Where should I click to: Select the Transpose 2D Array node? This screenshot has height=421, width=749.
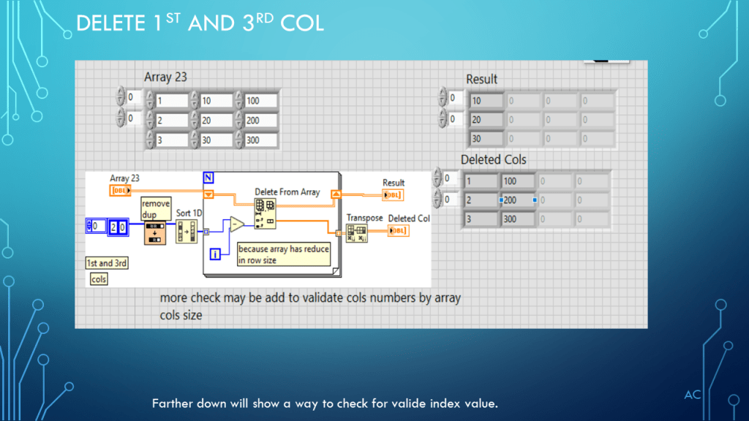coord(356,232)
